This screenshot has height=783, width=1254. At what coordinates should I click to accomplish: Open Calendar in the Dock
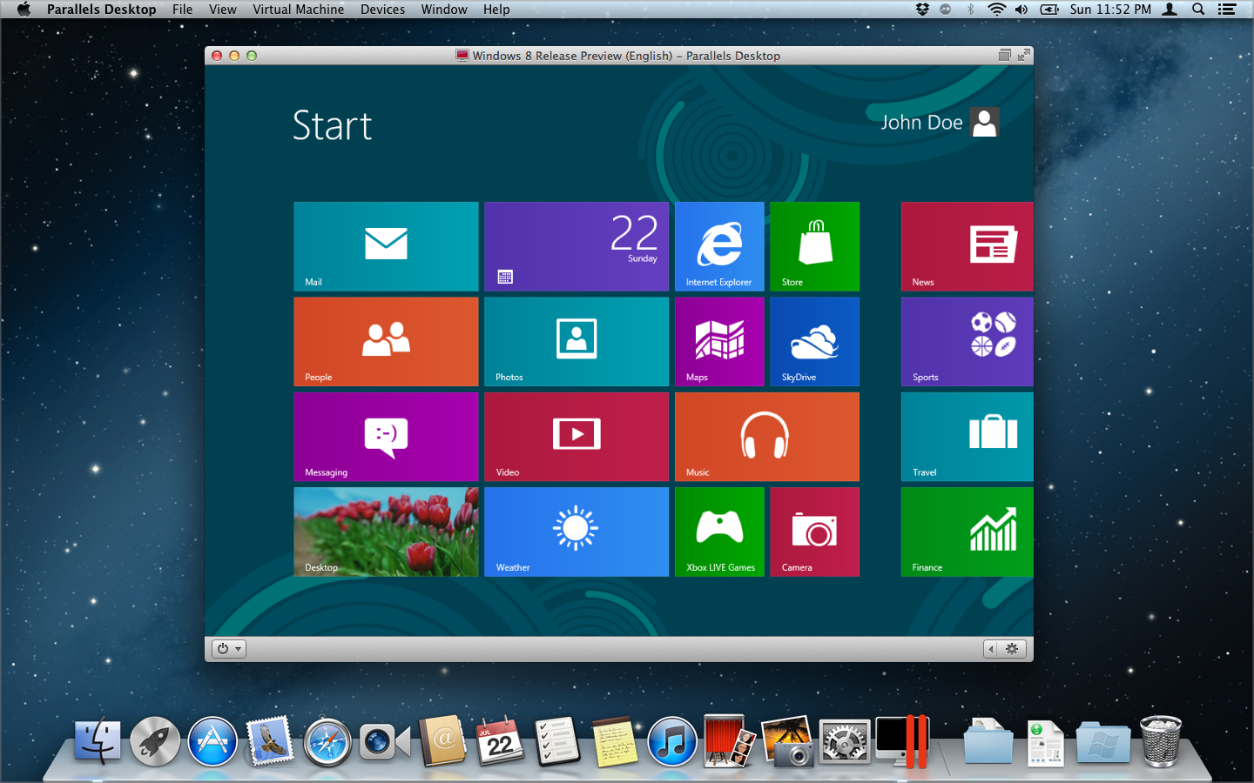coord(500,742)
